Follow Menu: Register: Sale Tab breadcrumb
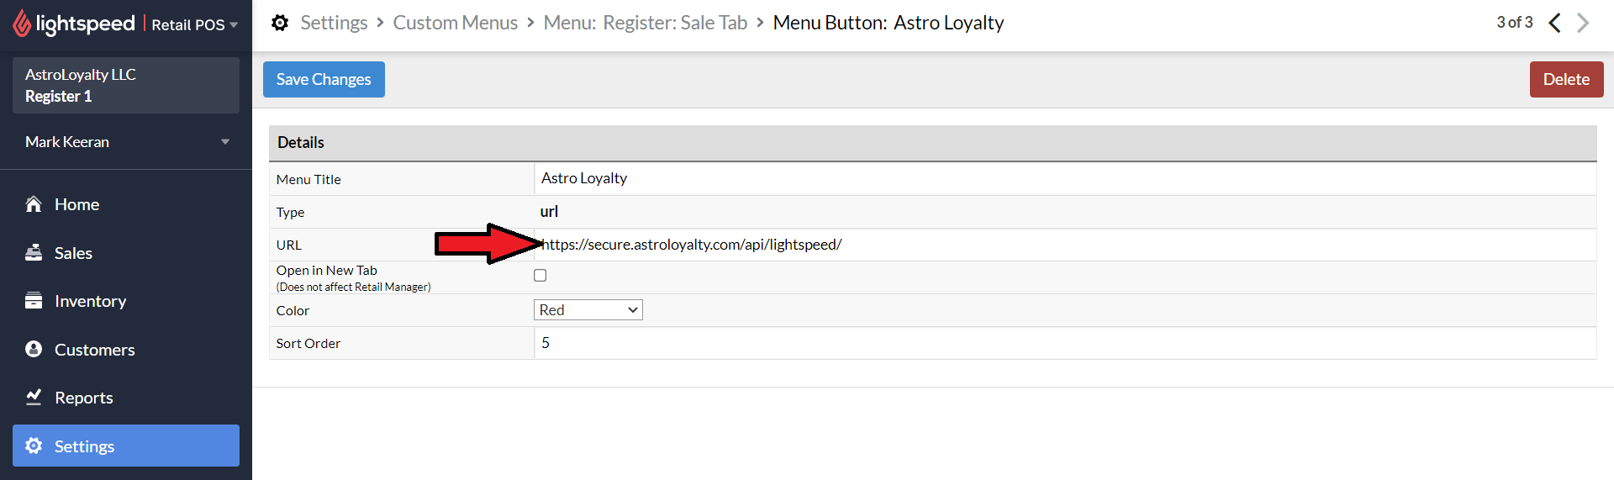This screenshot has width=1614, height=480. [x=646, y=23]
